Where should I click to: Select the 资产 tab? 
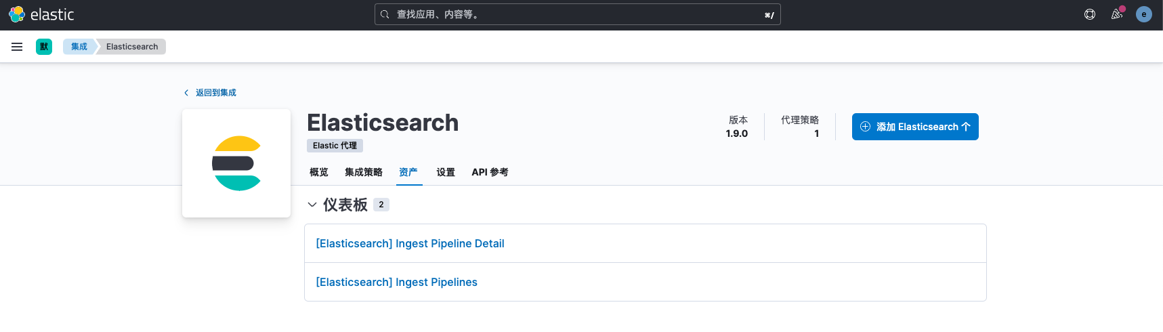[408, 172]
